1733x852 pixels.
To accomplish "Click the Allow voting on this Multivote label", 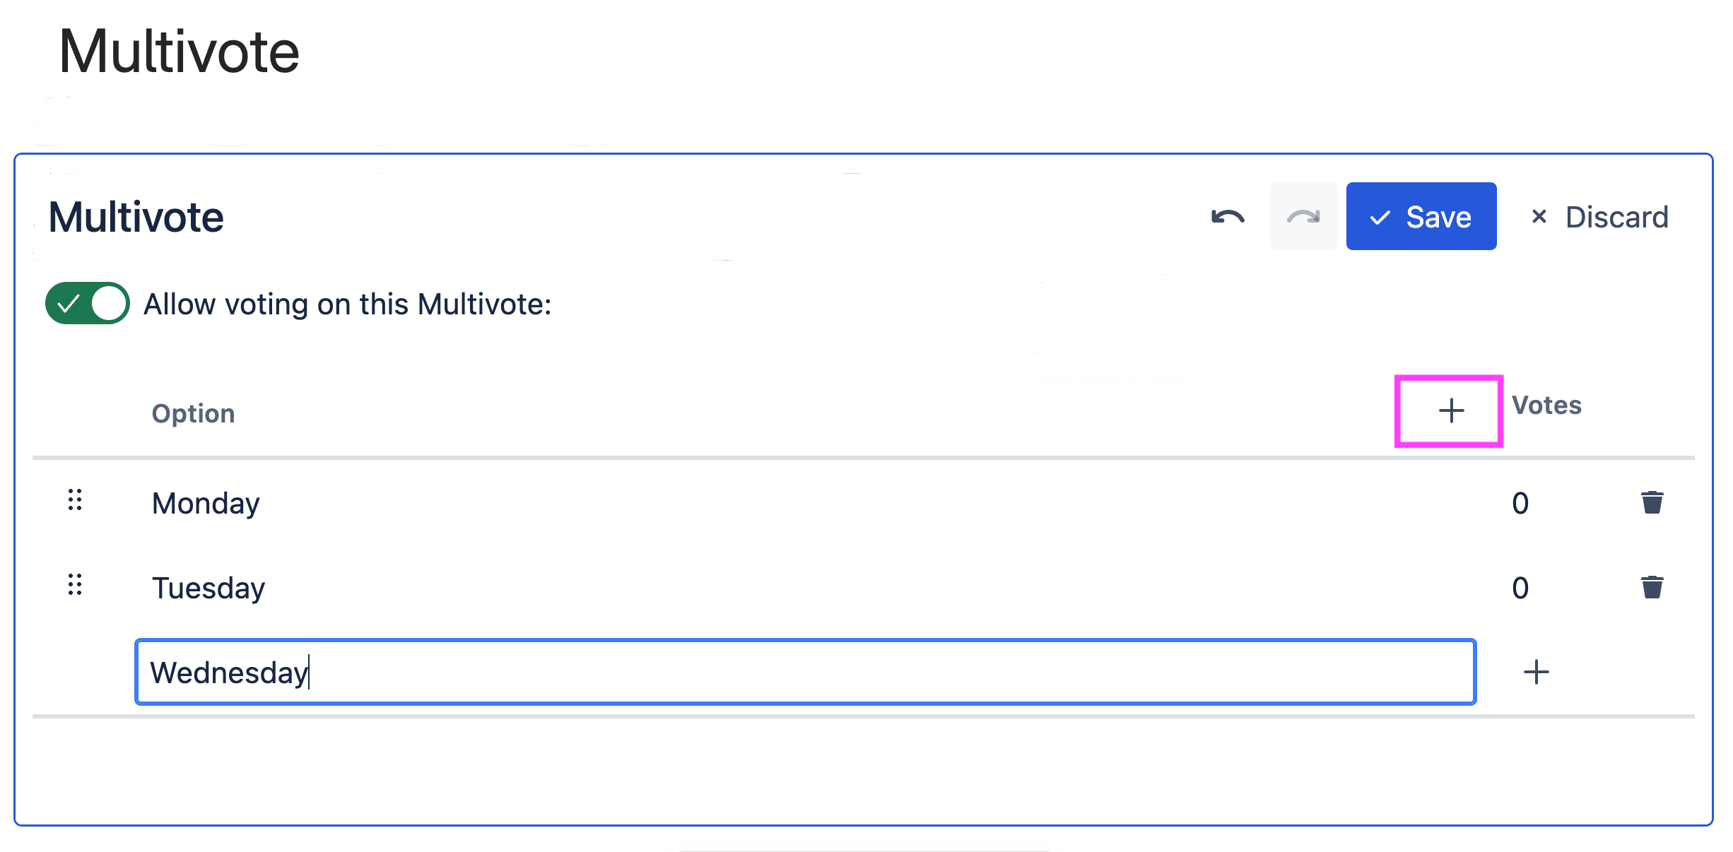I will 347,304.
